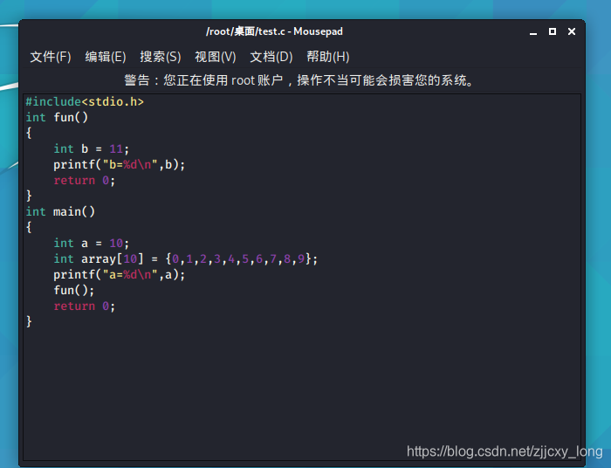Image resolution: width=611 pixels, height=468 pixels.
Task: Open the 帮助(H) menu
Action: [x=327, y=57]
